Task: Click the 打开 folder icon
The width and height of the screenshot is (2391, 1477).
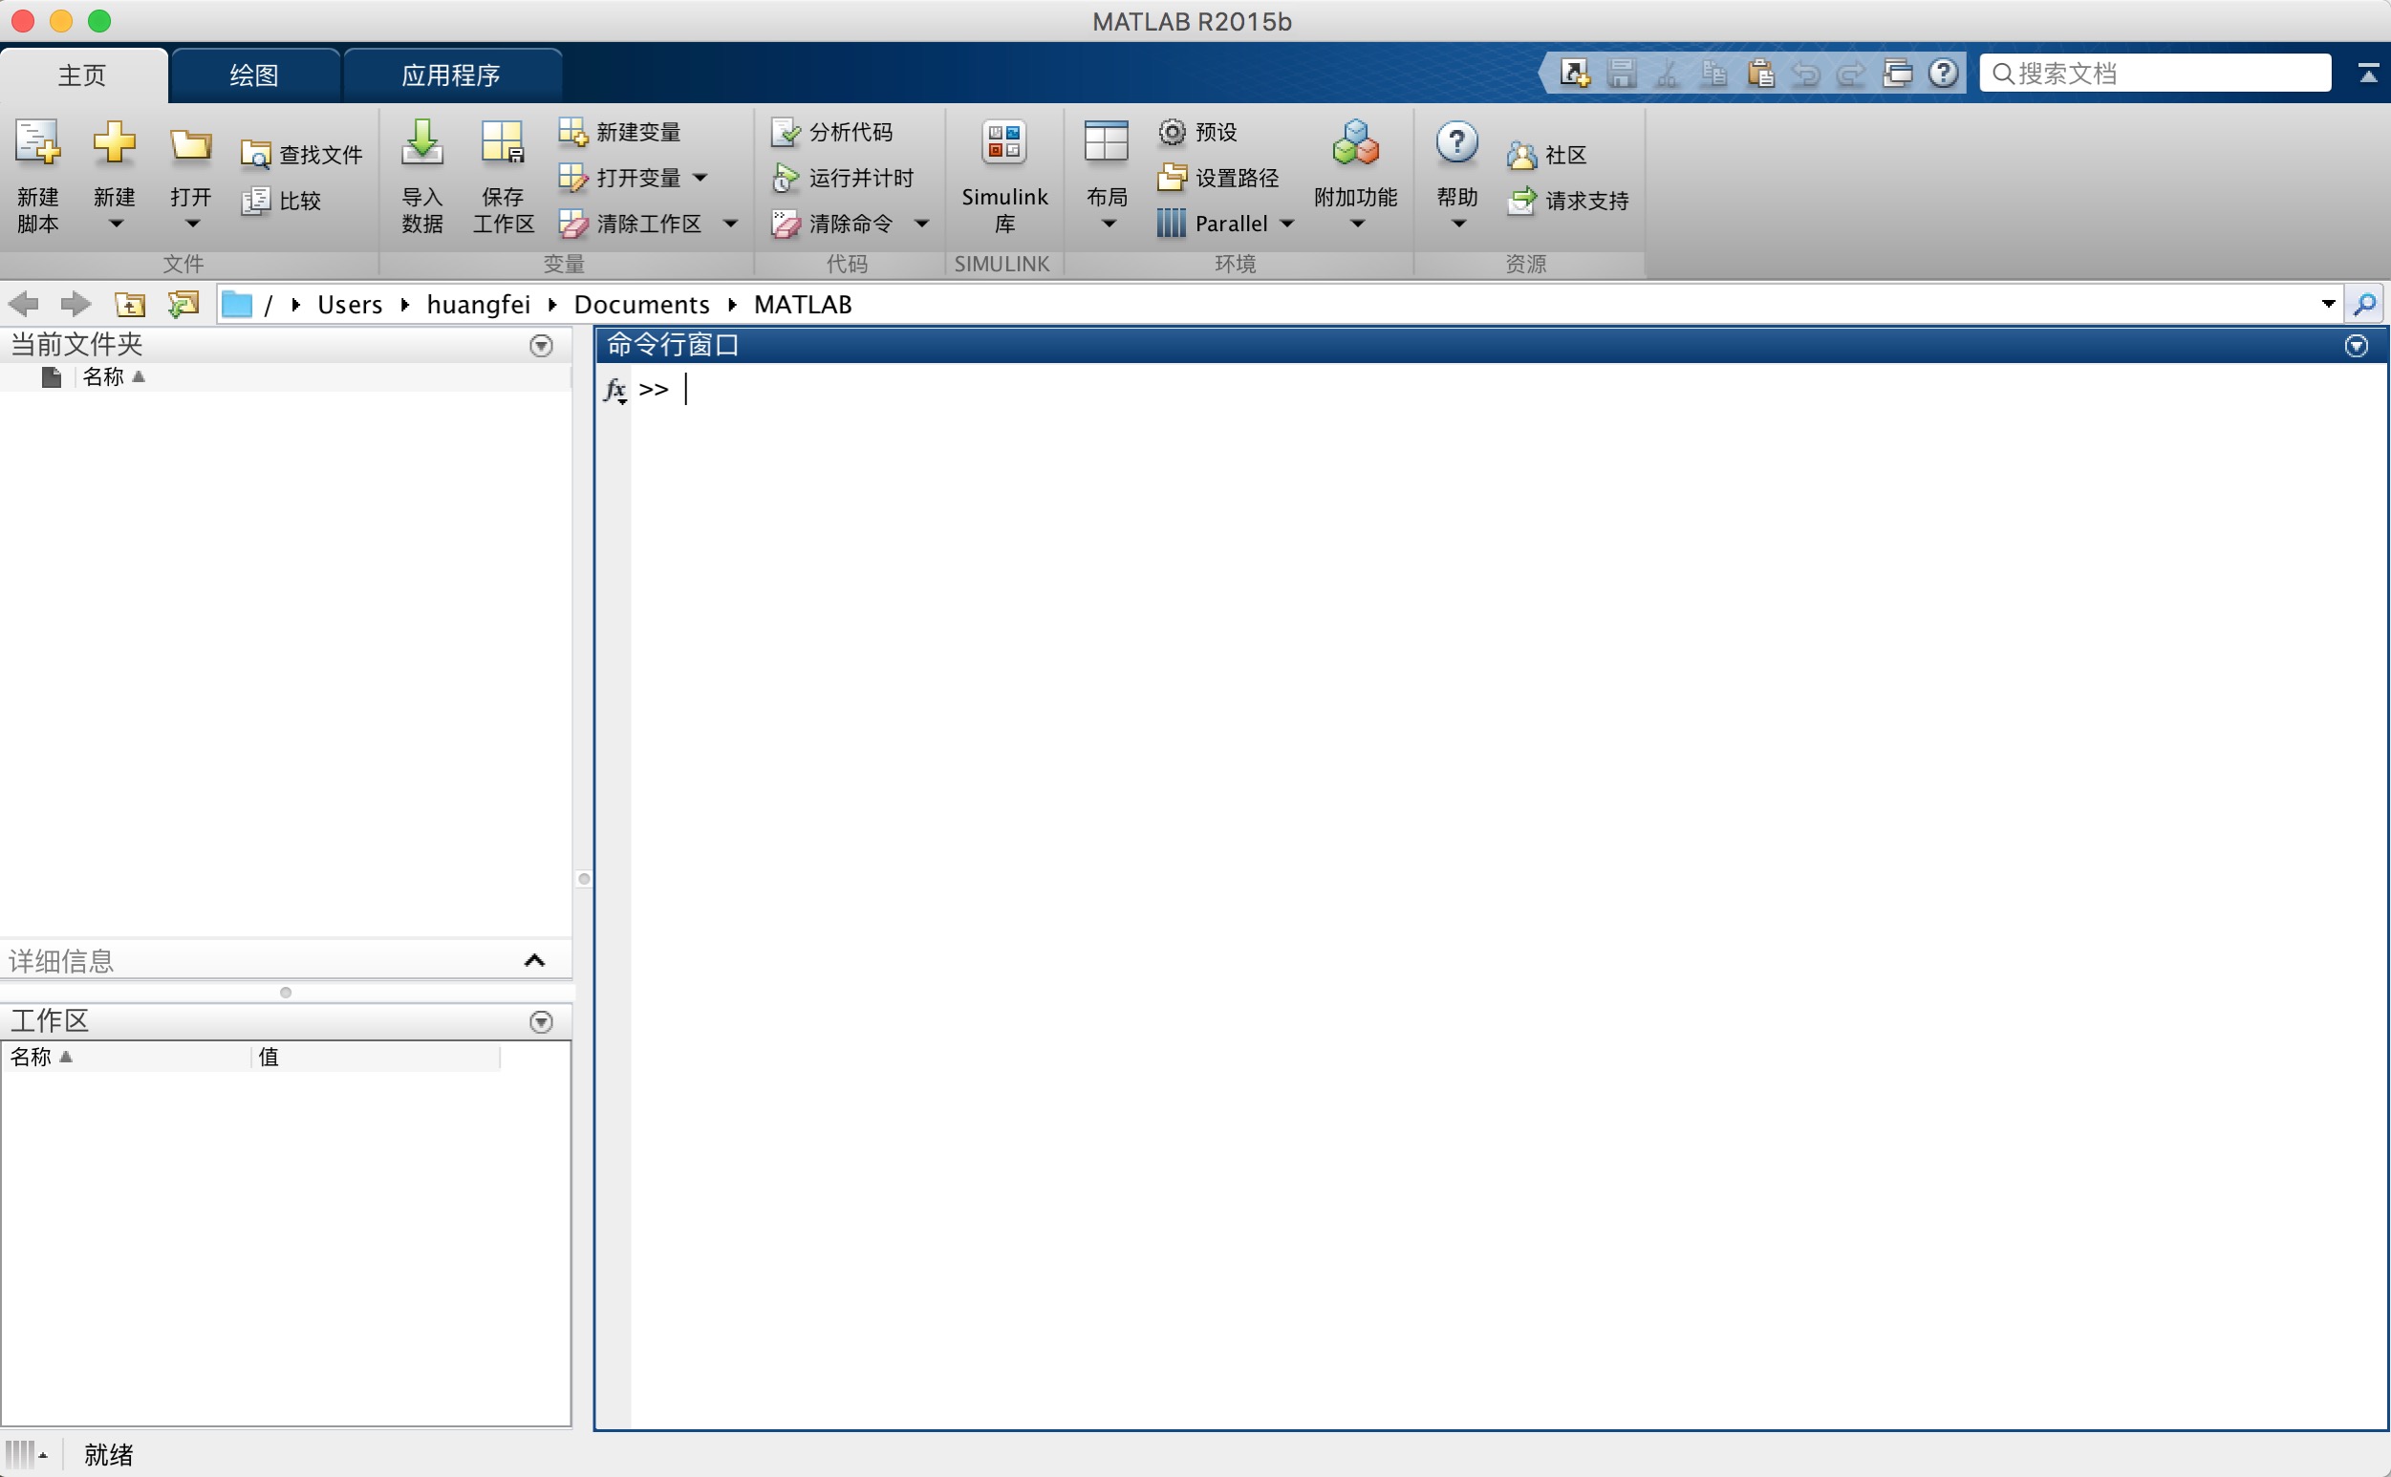Action: coord(190,144)
